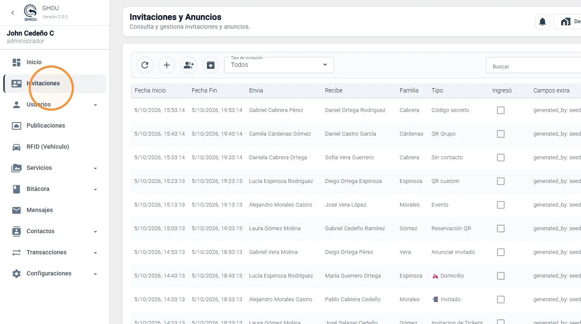The height and width of the screenshot is (324, 581).
Task: Expand the Servicios submenu
Action: click(95, 168)
